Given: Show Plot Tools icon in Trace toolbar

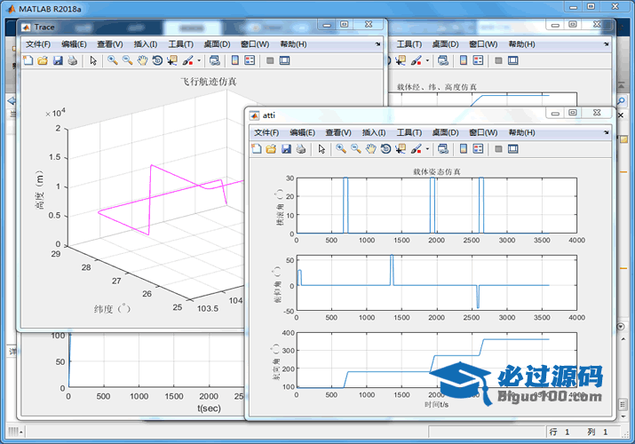Looking at the screenshot, I should (285, 61).
